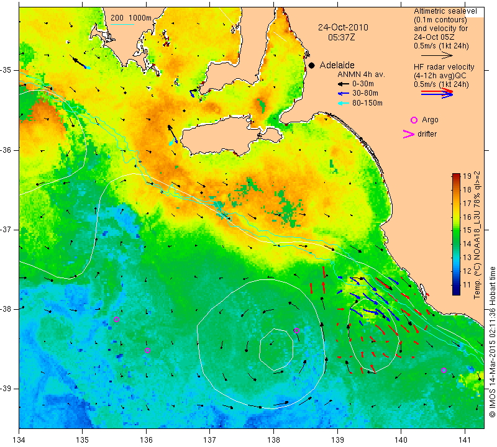Click the '(4-12h avg)QC' text
497x447 pixels.
439,76
